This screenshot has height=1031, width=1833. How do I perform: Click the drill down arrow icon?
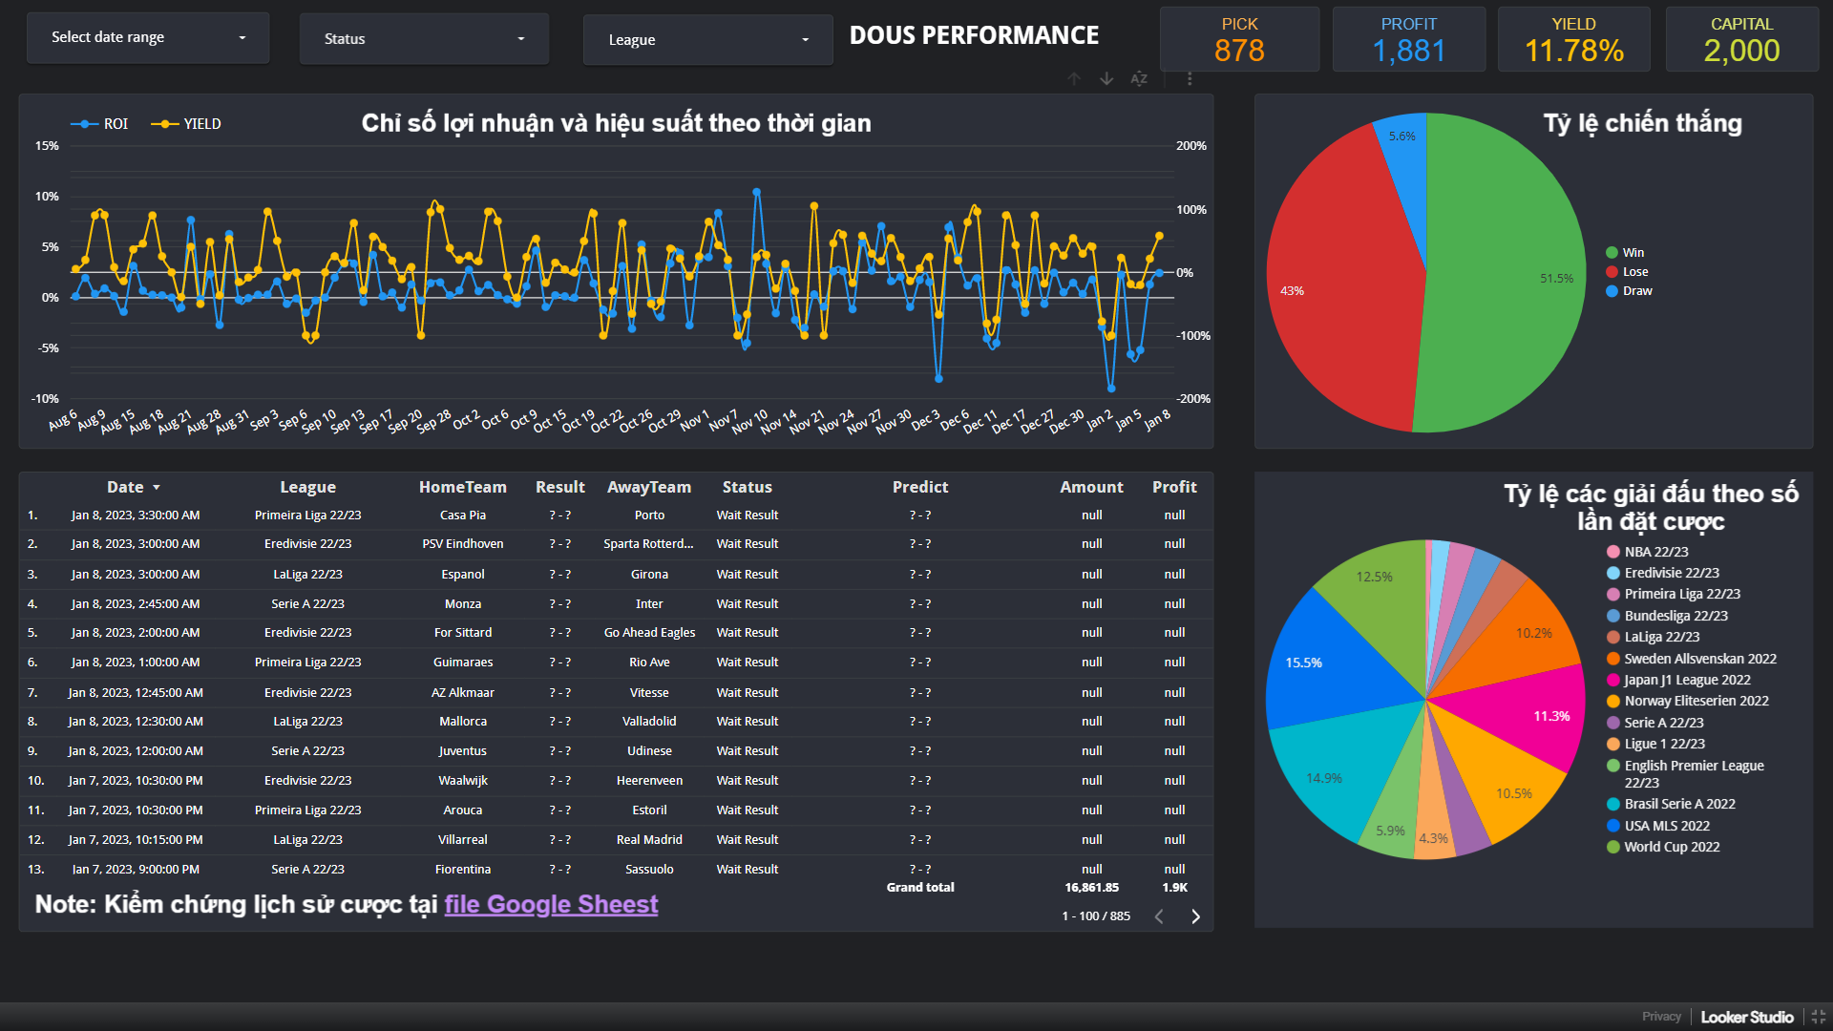point(1106,79)
